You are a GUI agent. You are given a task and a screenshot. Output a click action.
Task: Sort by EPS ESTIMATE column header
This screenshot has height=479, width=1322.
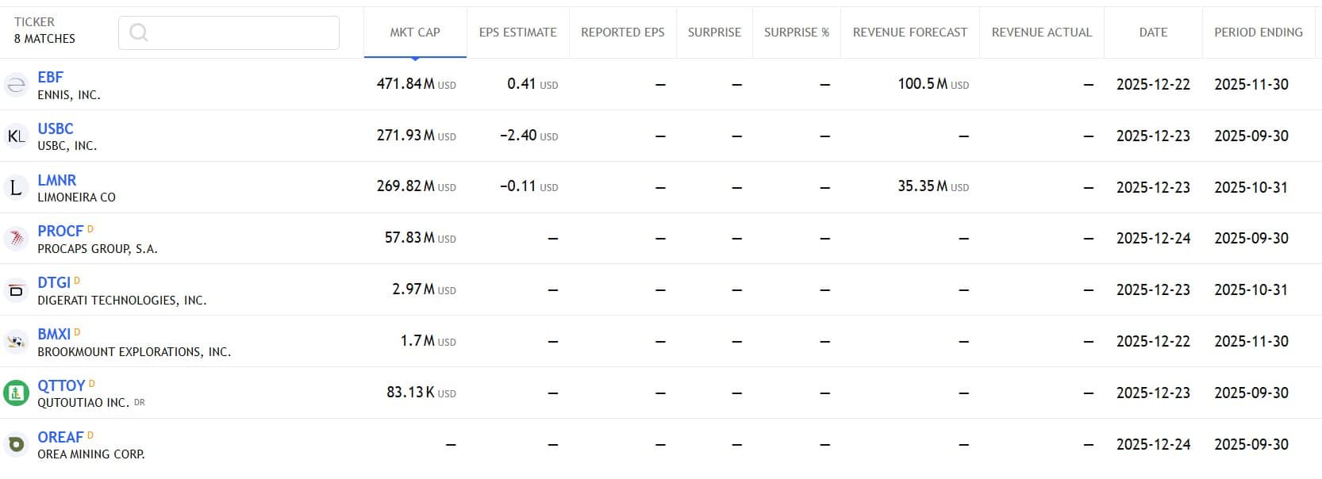(x=517, y=33)
